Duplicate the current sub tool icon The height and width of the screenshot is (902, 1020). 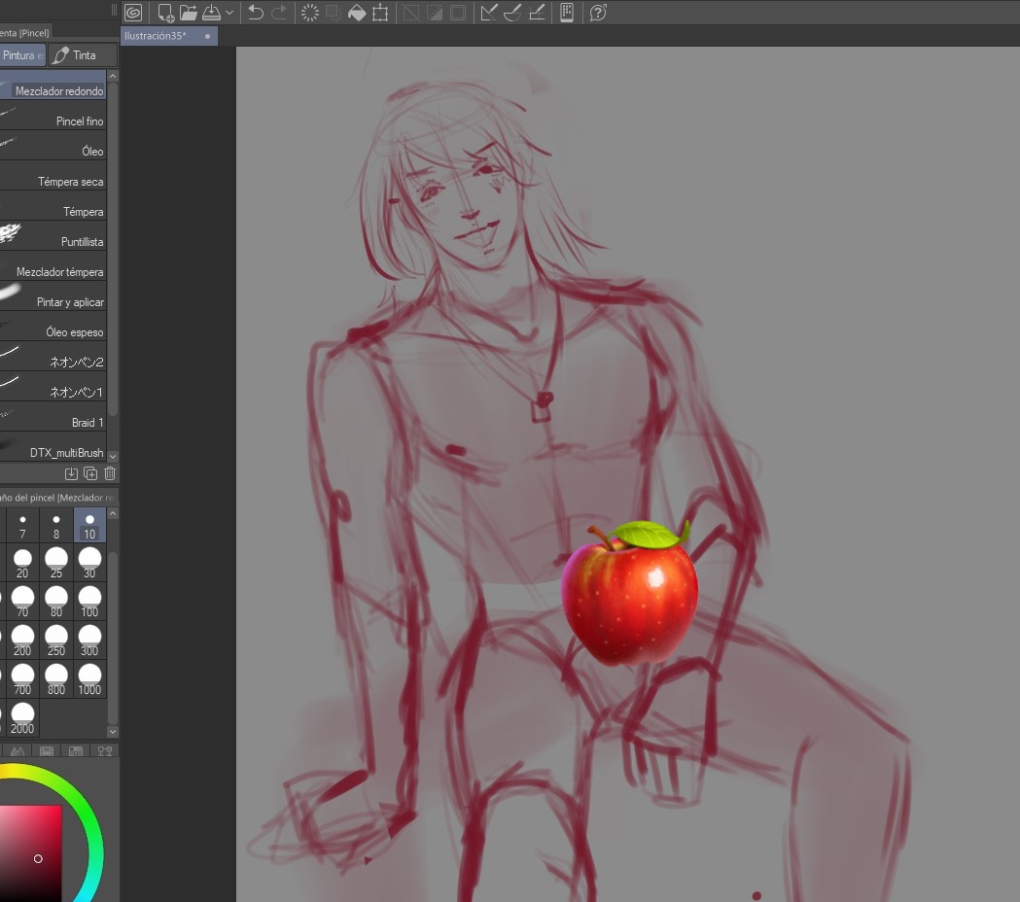pyautogui.click(x=90, y=474)
